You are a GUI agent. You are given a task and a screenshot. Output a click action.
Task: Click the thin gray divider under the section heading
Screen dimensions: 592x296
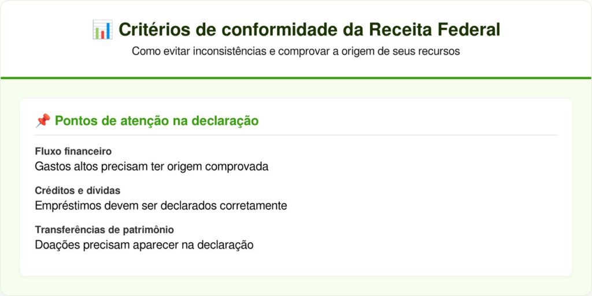click(x=296, y=135)
